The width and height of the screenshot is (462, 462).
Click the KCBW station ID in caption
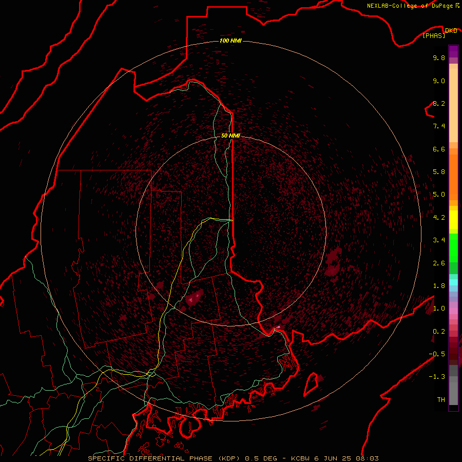[301, 458]
